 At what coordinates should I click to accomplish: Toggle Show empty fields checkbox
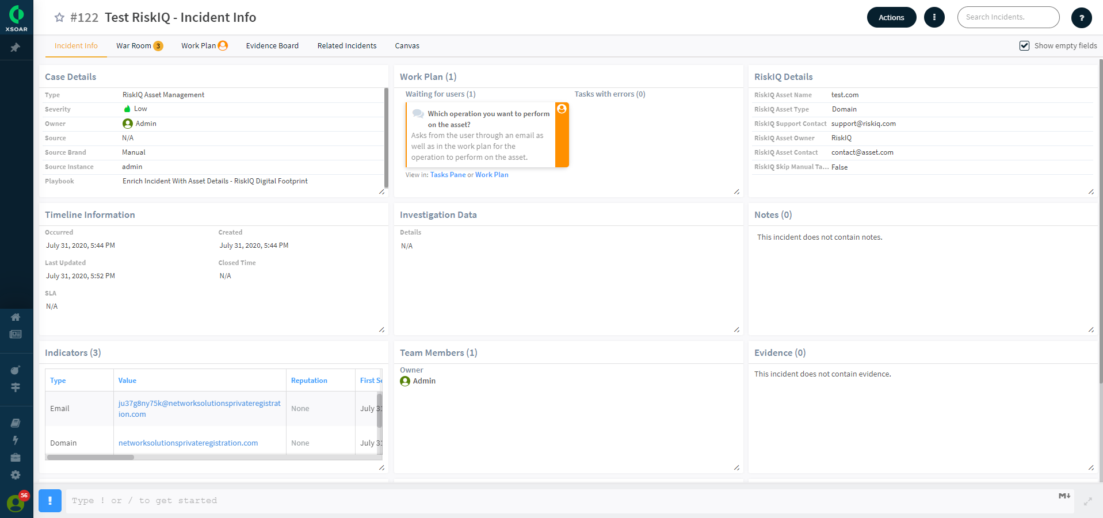[x=1024, y=45]
